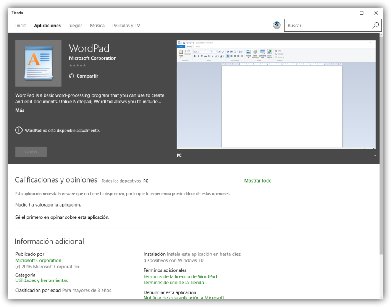Select the PC label under the screenshot
Viewport: 391px width, 307px height.
point(179,155)
